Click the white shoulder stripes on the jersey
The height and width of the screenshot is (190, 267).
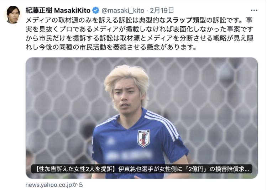[x=162, y=123]
